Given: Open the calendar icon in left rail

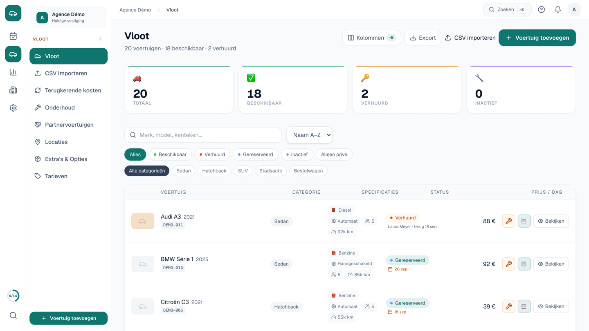Looking at the screenshot, I should pyautogui.click(x=13, y=36).
